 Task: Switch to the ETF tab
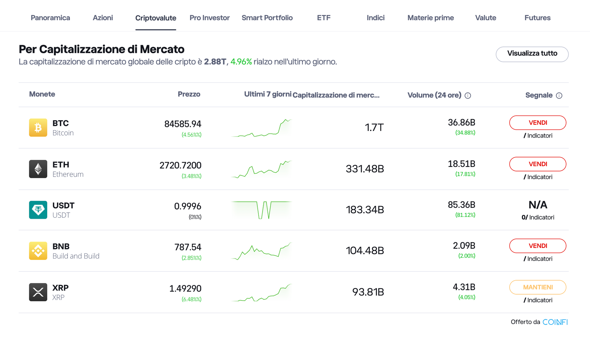(324, 18)
